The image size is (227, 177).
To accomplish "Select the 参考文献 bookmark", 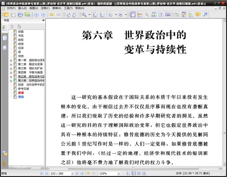I will [23, 89].
